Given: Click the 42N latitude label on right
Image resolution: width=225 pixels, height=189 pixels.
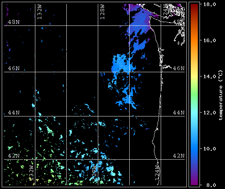Looking at the screenshot, I should click(178, 156).
